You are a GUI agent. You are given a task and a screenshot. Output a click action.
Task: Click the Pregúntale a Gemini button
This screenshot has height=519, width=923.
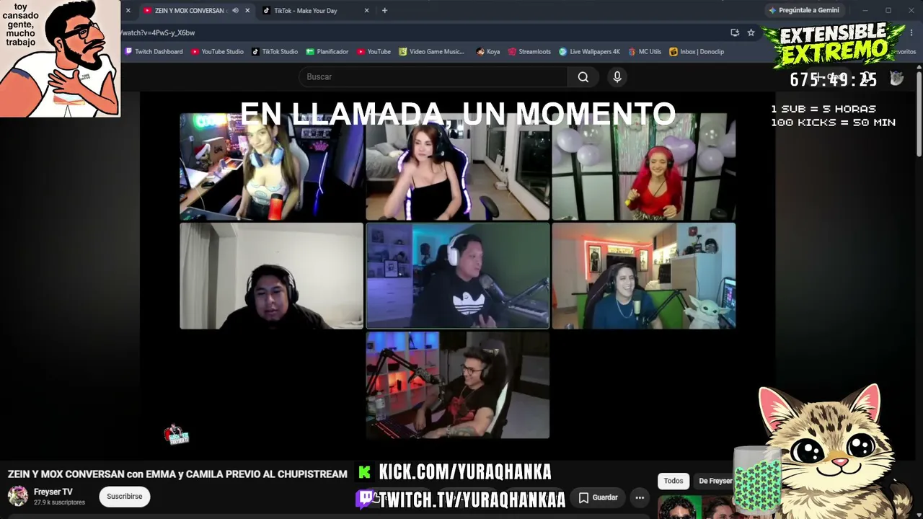[x=804, y=11]
